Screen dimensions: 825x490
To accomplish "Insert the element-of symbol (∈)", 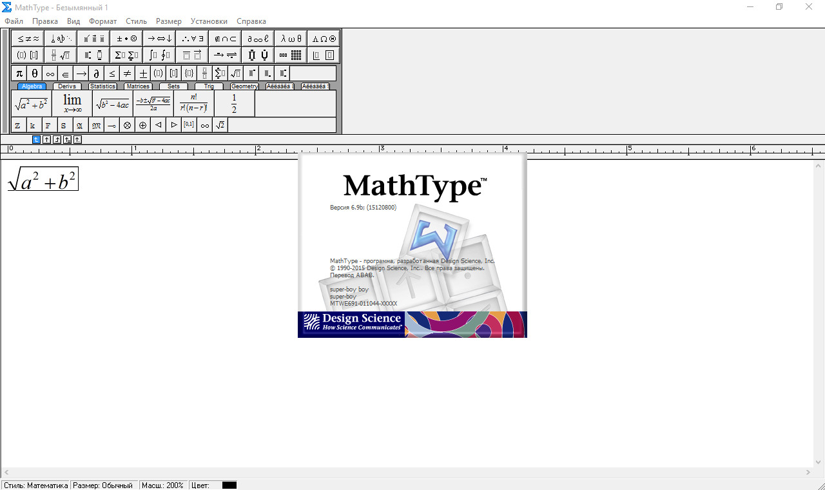I will click(x=66, y=73).
